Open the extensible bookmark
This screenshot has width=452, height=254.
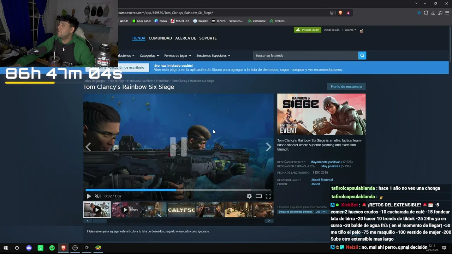pos(257,21)
